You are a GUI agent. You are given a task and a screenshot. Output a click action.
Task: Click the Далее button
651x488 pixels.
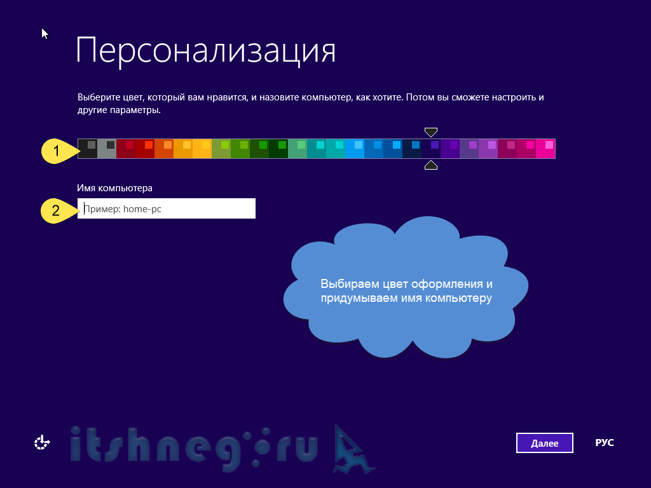pyautogui.click(x=544, y=443)
